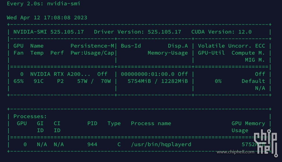282x162 pixels.
Task: Click the GPU utilization value '0%'
Action: (x=218, y=81)
